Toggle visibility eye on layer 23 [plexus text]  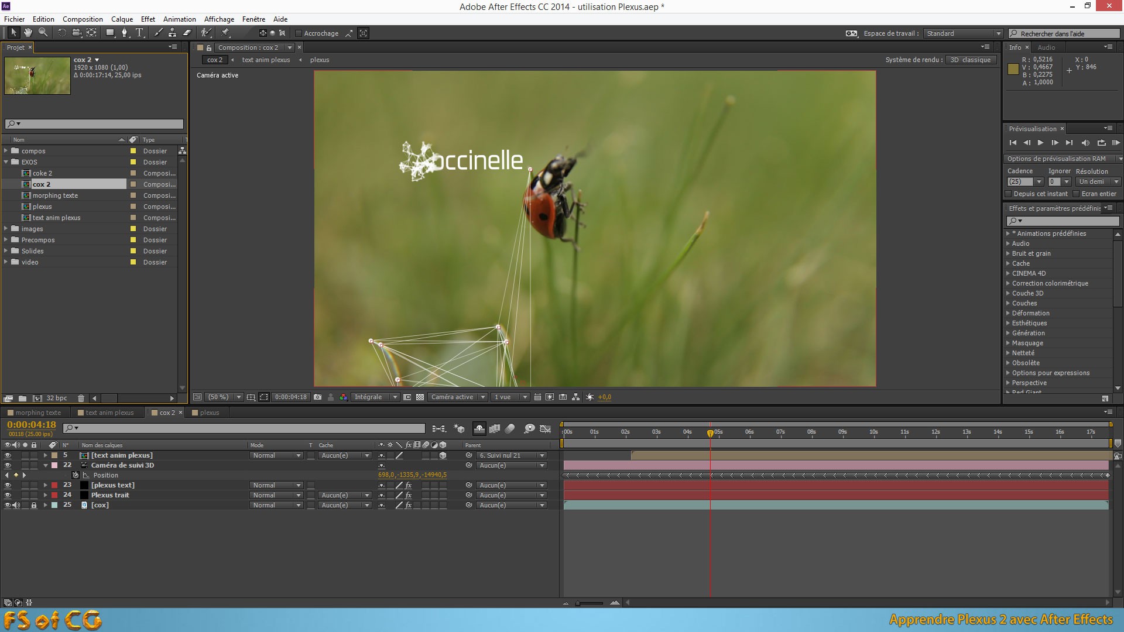pyautogui.click(x=6, y=485)
